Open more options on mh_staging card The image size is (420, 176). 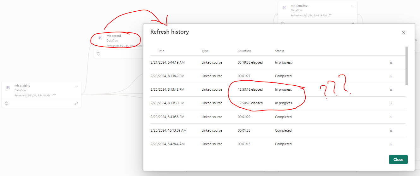(x=76, y=86)
